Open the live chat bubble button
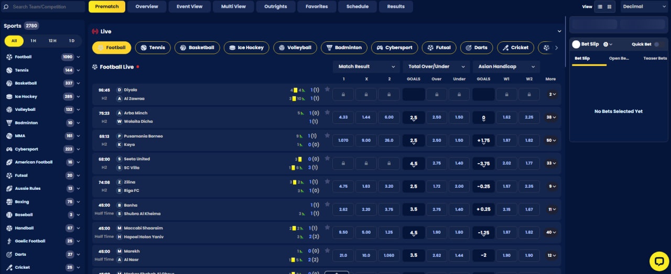Viewport: 671px width, 274px height. click(x=659, y=261)
